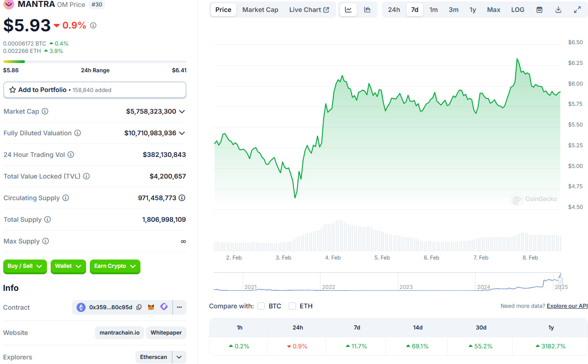The width and height of the screenshot is (588, 364).
Task: Expand Market Cap value chevron
Action: pos(182,111)
